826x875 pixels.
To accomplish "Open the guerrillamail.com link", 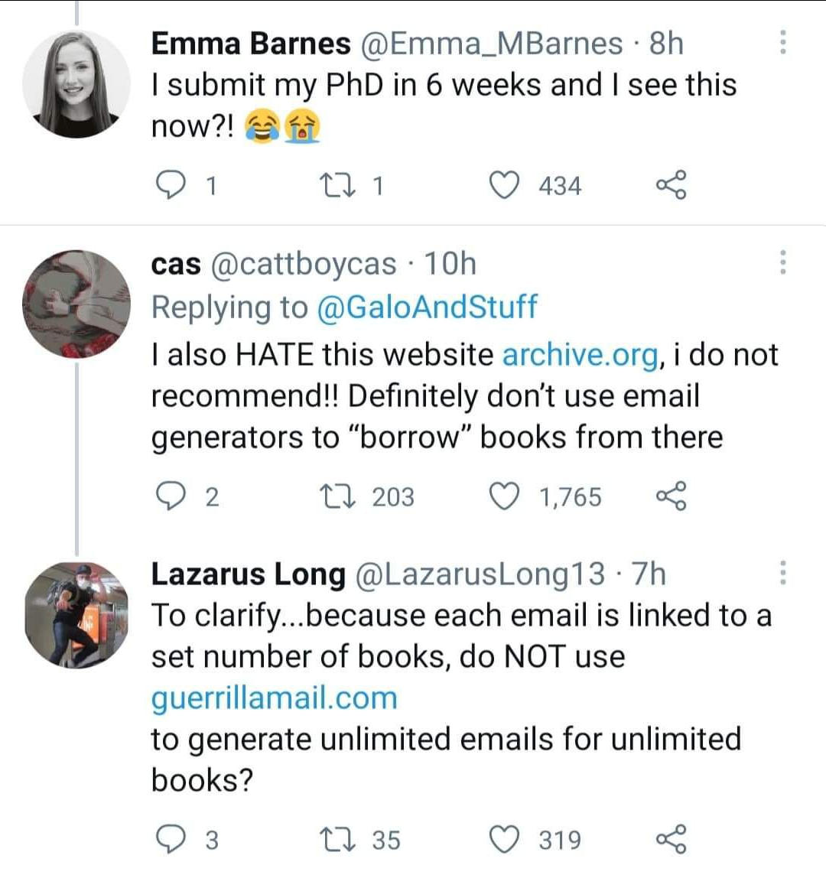I will tap(274, 698).
